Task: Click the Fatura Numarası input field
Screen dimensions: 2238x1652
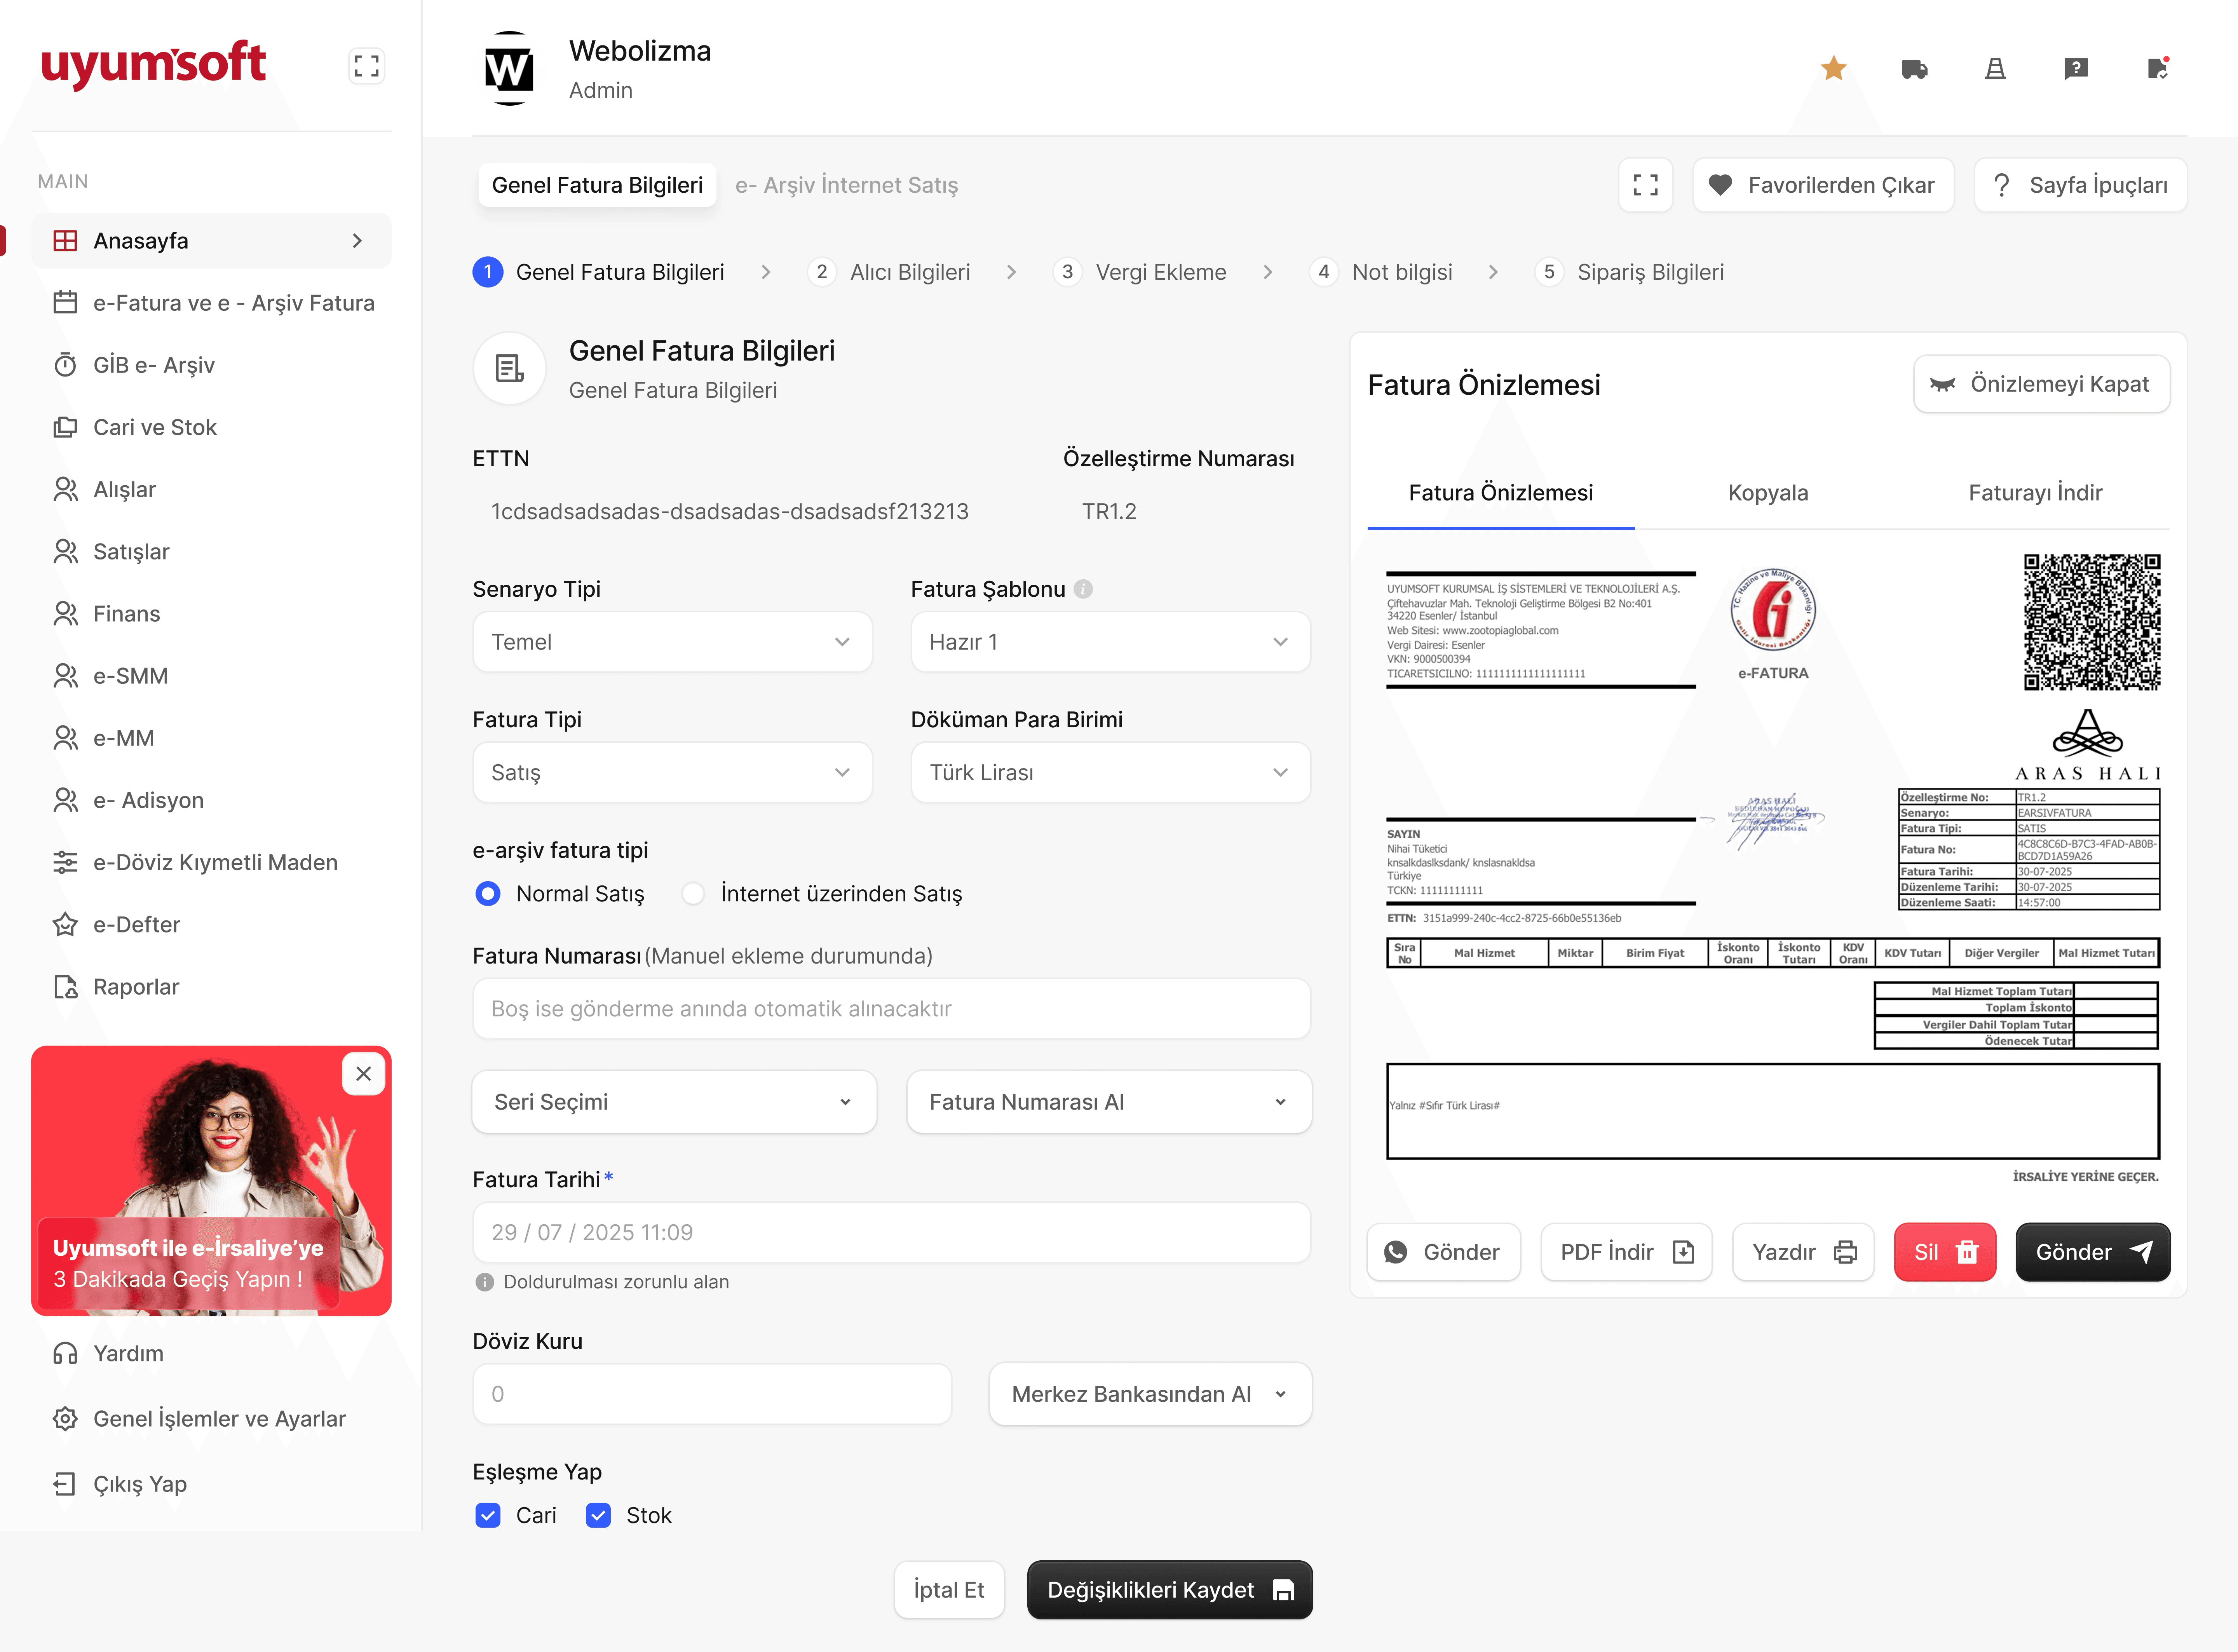Action: tap(890, 1008)
